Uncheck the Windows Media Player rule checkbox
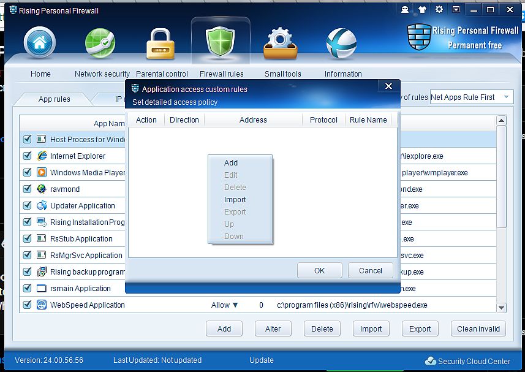Screen dimensions: 525x372 click(27, 172)
